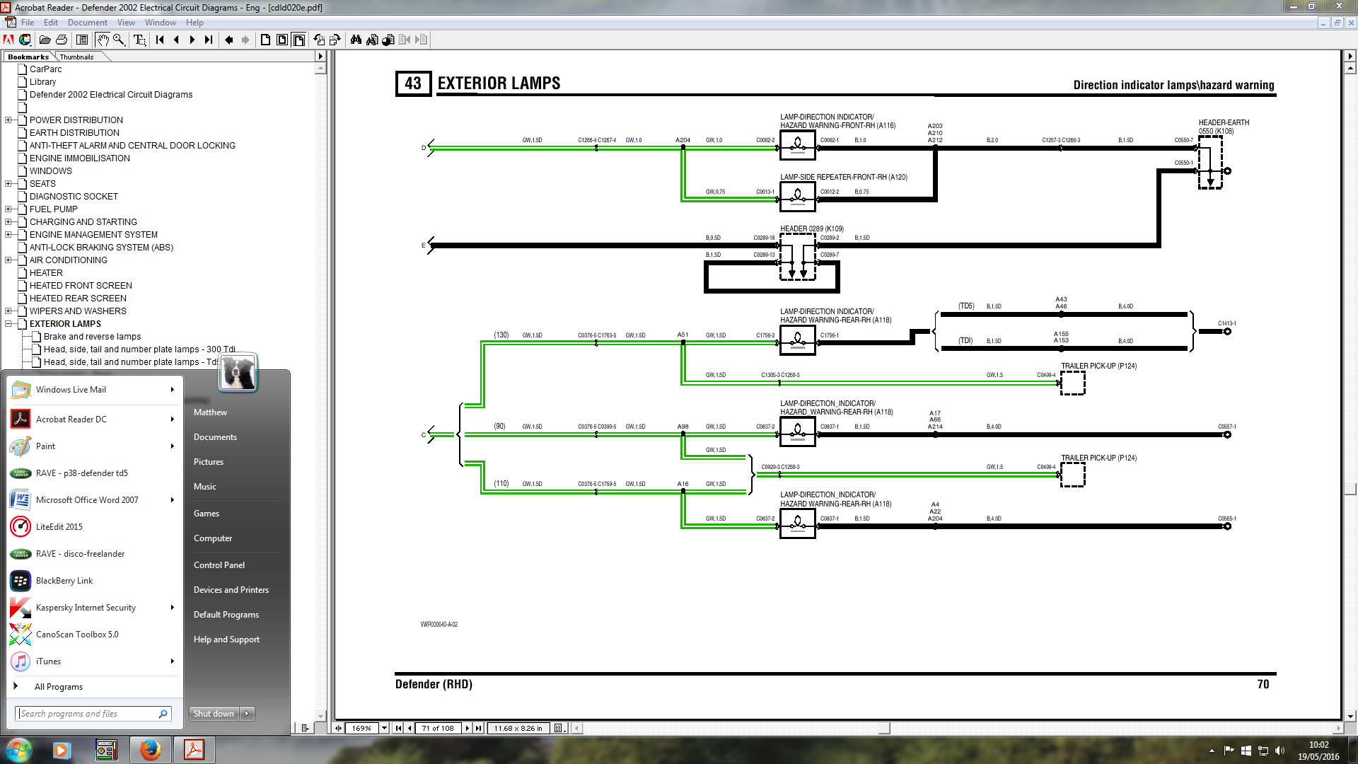This screenshot has width=1358, height=764.
Task: Select the Hand tool
Action: (x=103, y=40)
